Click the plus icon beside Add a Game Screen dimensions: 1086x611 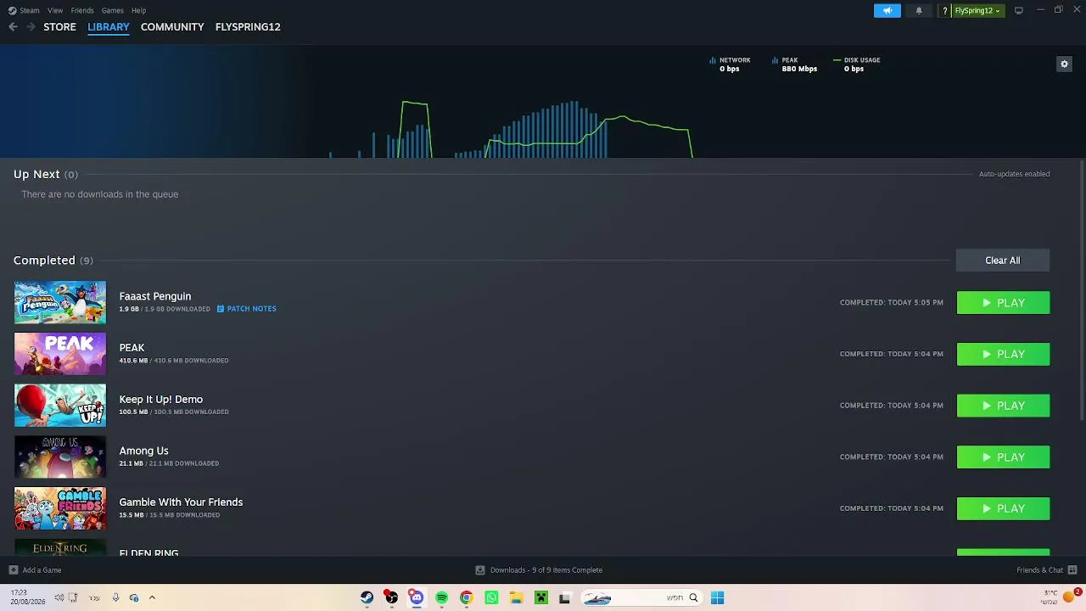pyautogui.click(x=13, y=570)
